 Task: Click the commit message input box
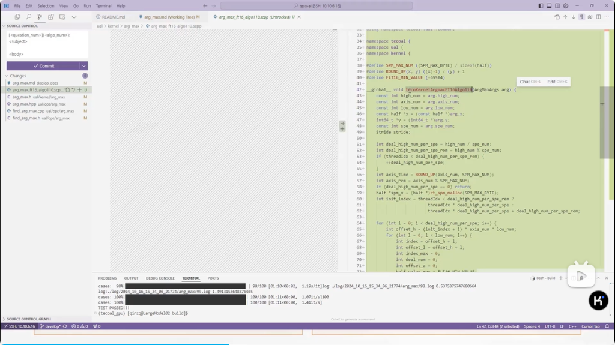point(47,43)
